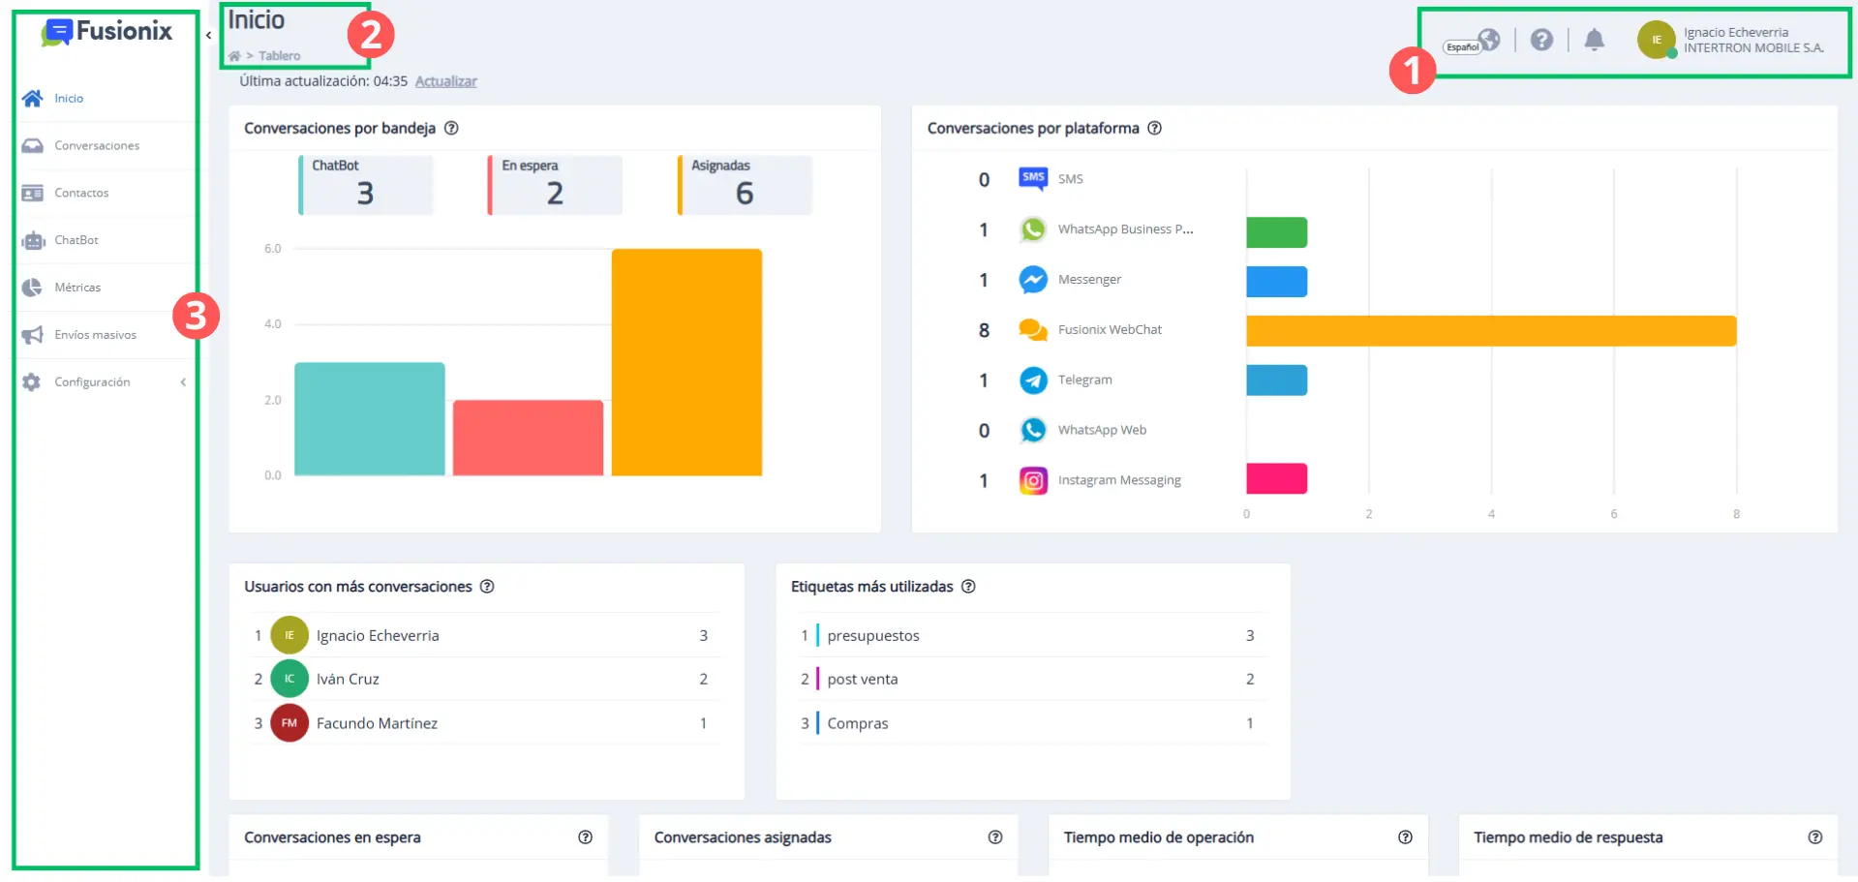Click the Fusionix logo
Viewport: 1858px width, 882px height.
[x=107, y=32]
